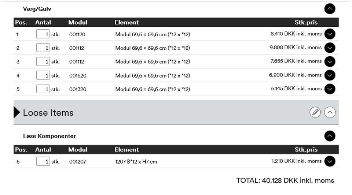
Task: Click the module number 001120
Action: coord(77,34)
